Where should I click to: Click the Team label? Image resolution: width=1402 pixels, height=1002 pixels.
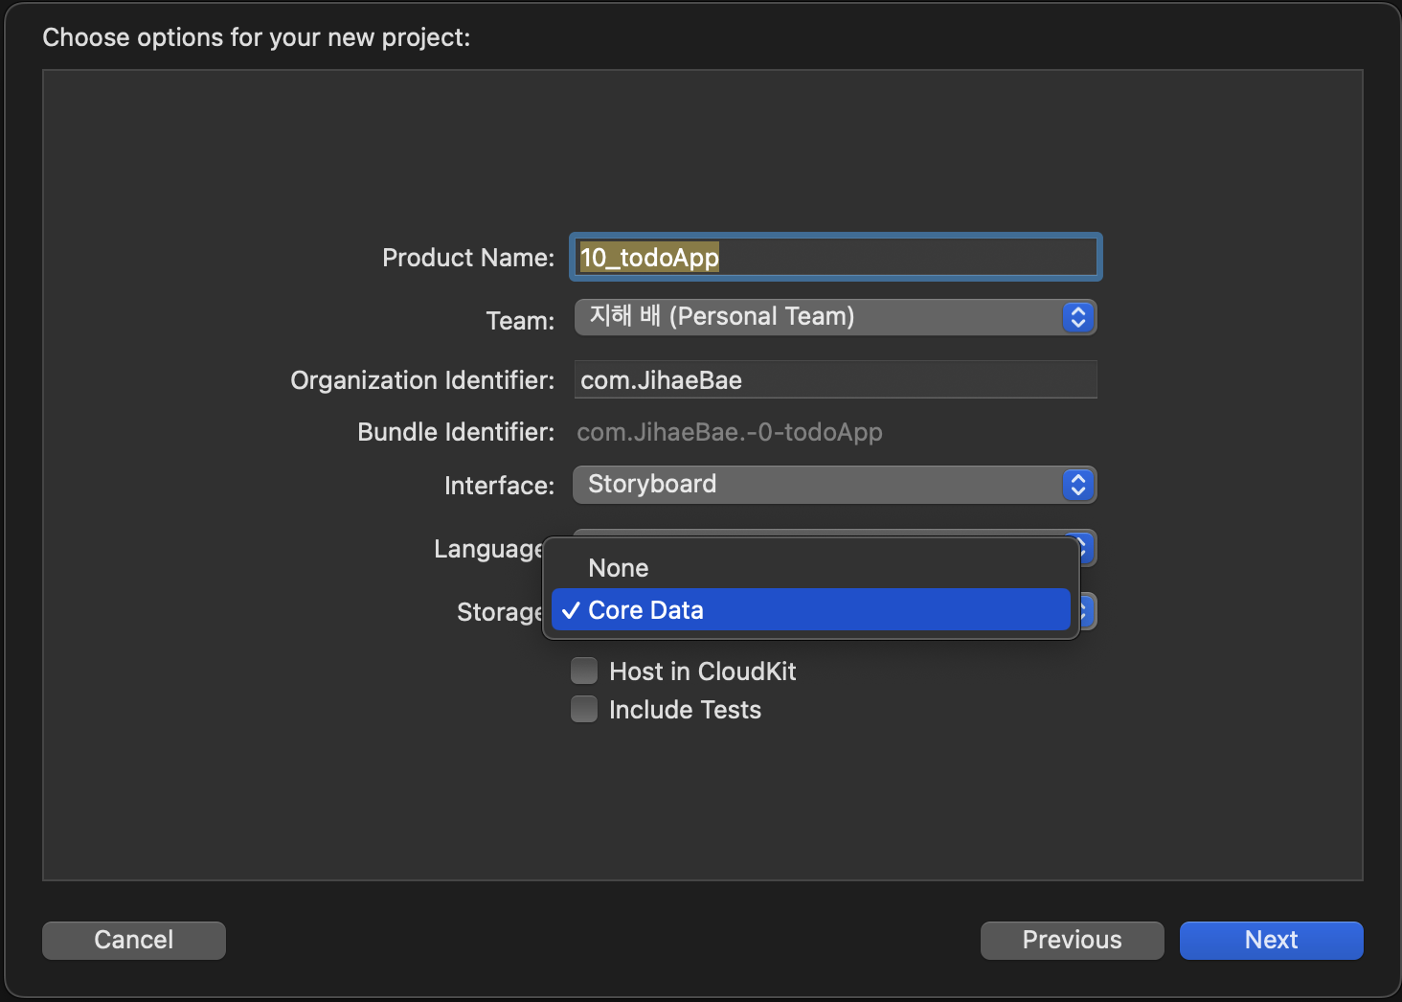pyautogui.click(x=520, y=321)
